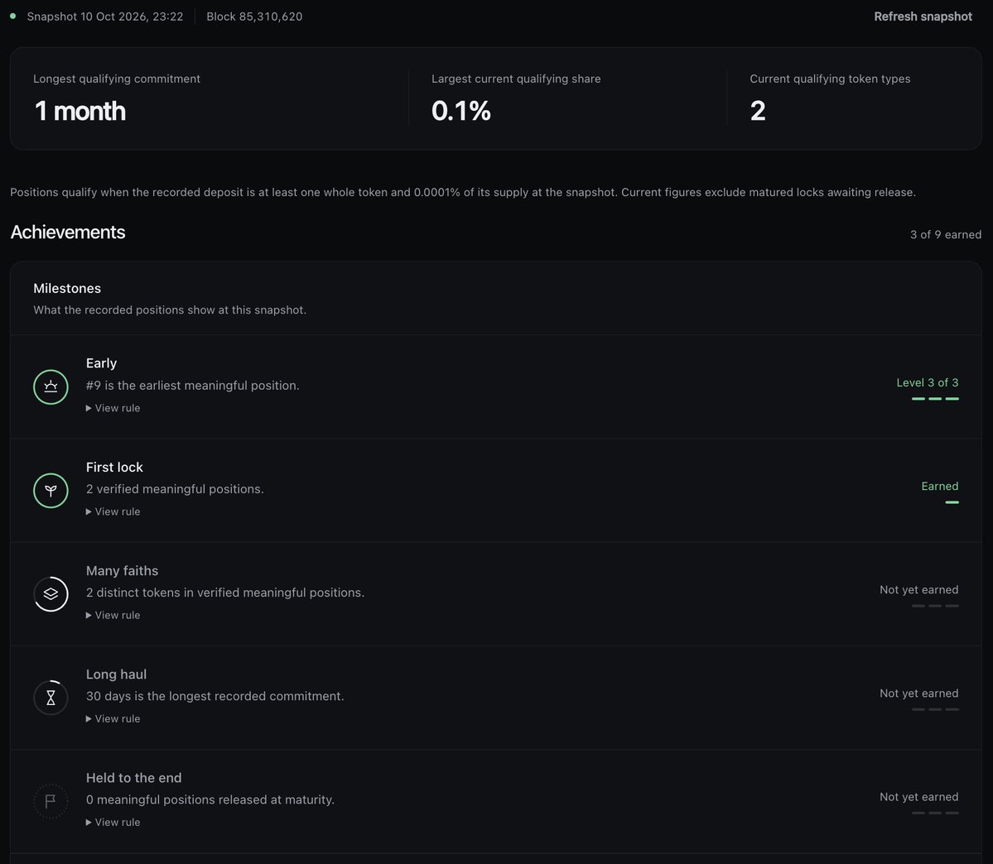Click the "Level 3 of 3" status text
Viewport: 993px width, 864px height.
927,383
